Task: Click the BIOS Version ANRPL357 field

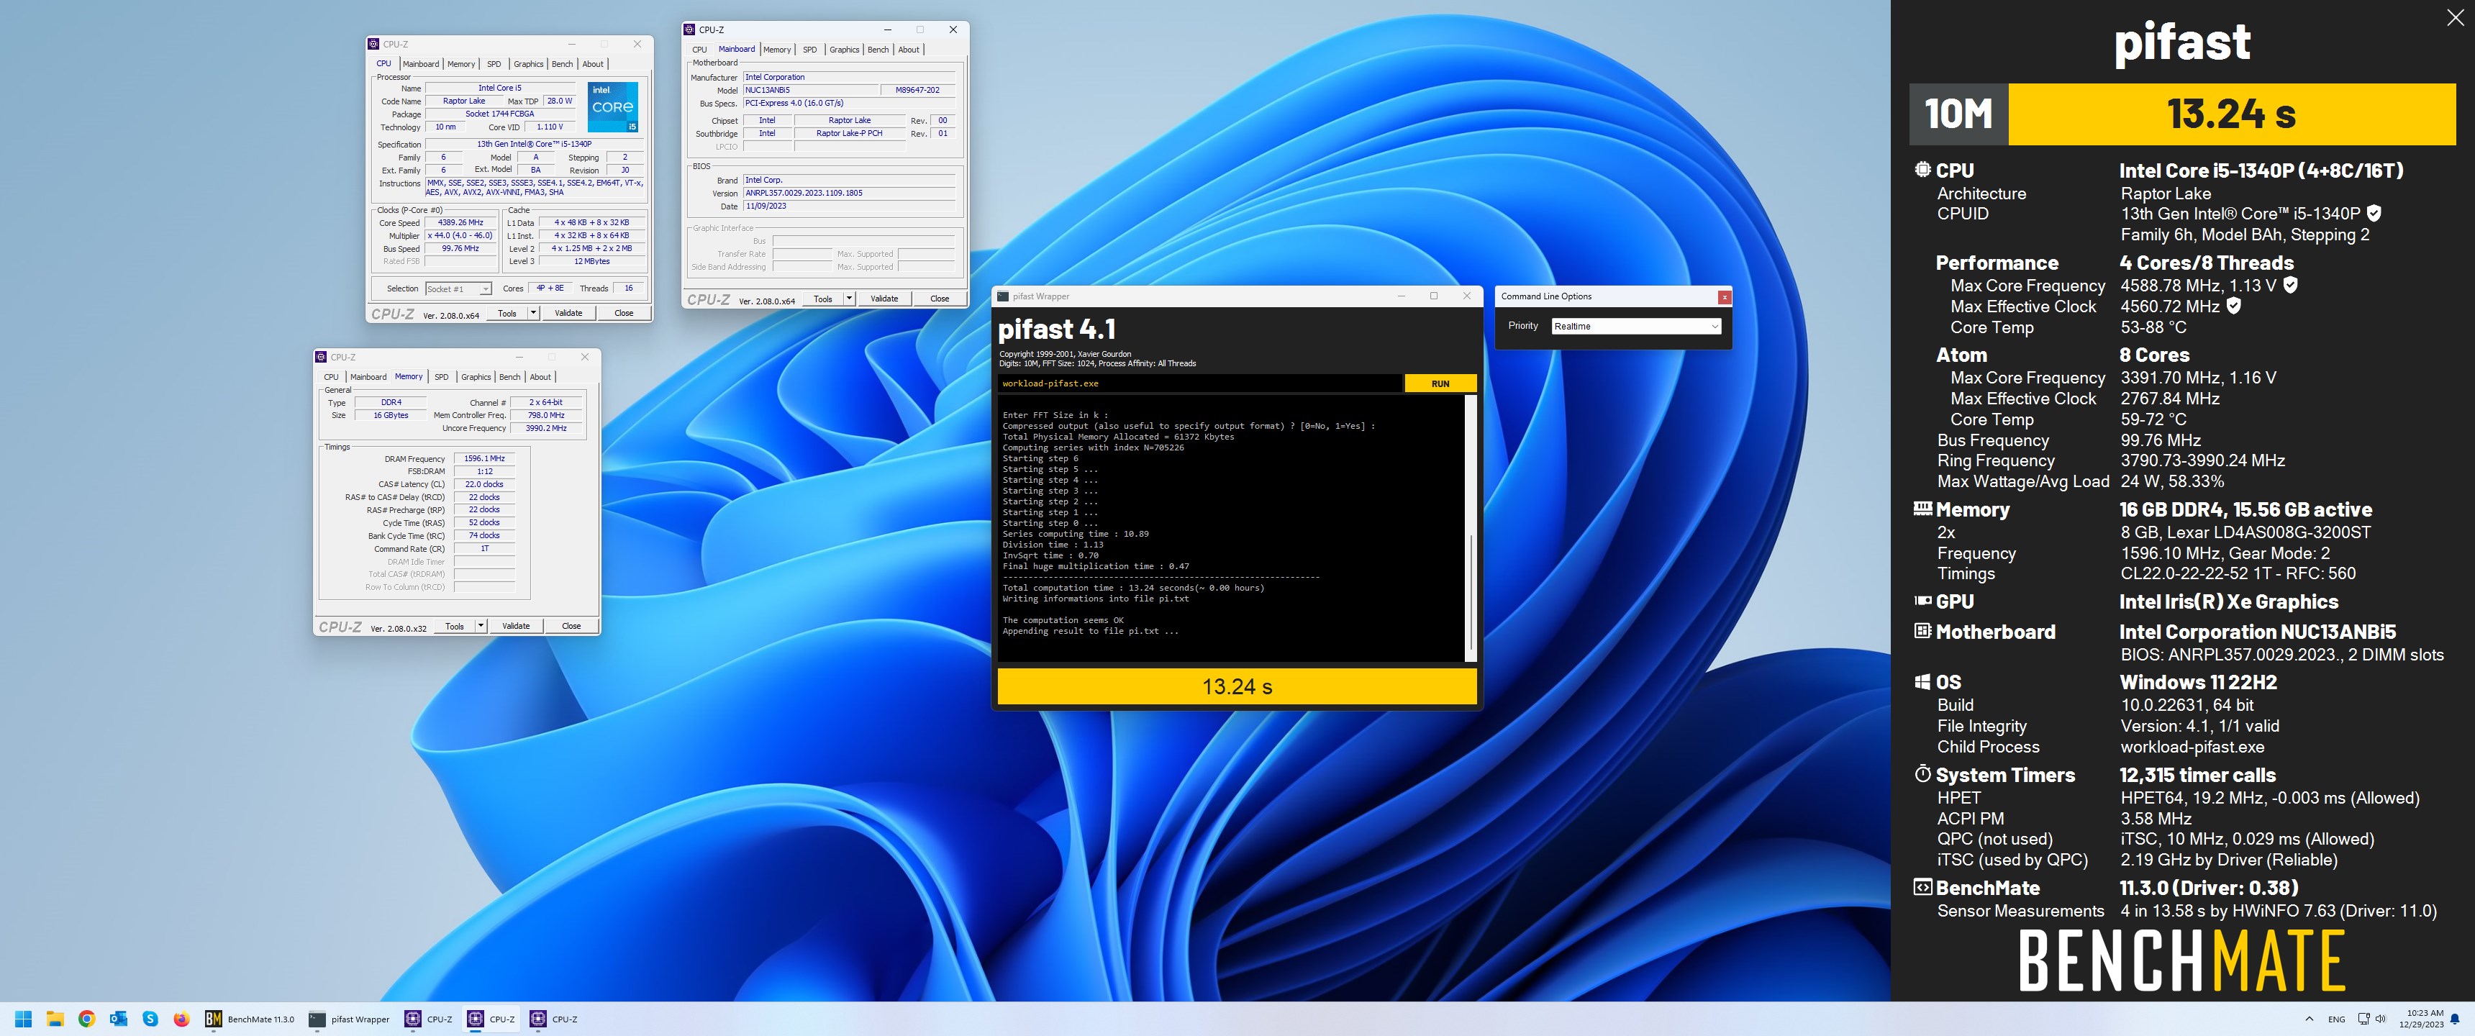Action: click(x=850, y=192)
